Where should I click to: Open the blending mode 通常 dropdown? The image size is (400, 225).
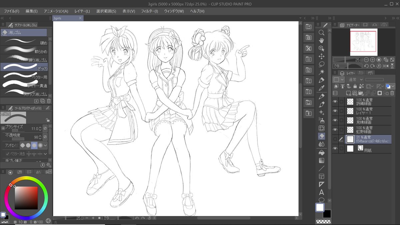(x=355, y=80)
